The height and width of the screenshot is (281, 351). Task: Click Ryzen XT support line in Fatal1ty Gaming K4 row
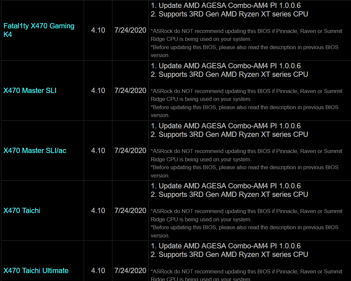pyautogui.click(x=229, y=14)
